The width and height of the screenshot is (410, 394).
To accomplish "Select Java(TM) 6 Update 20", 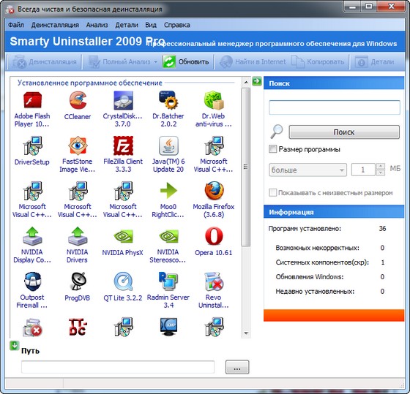I will [x=168, y=145].
